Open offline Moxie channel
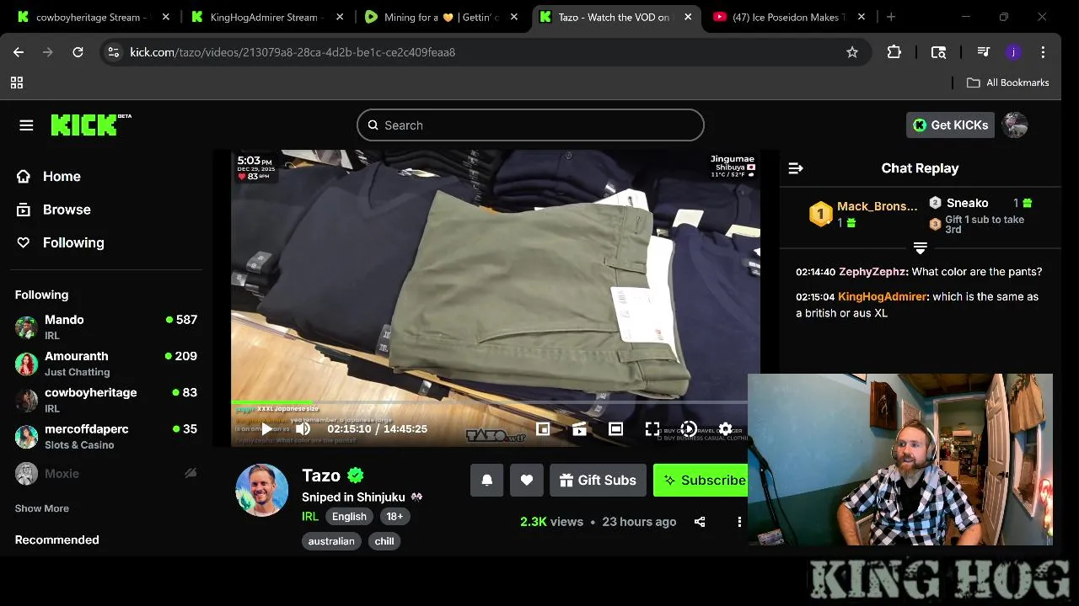 (x=106, y=474)
